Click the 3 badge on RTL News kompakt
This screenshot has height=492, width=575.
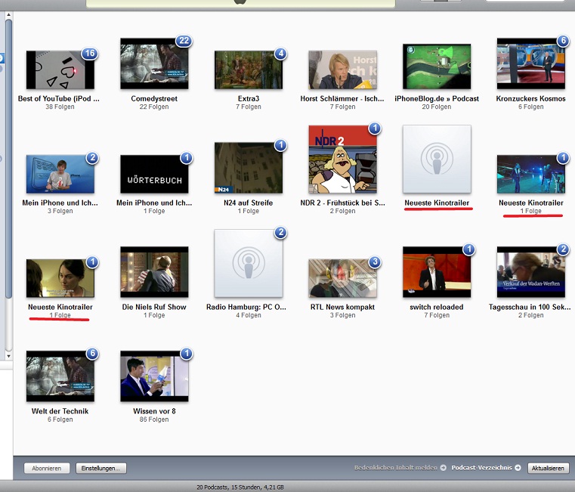click(x=375, y=262)
